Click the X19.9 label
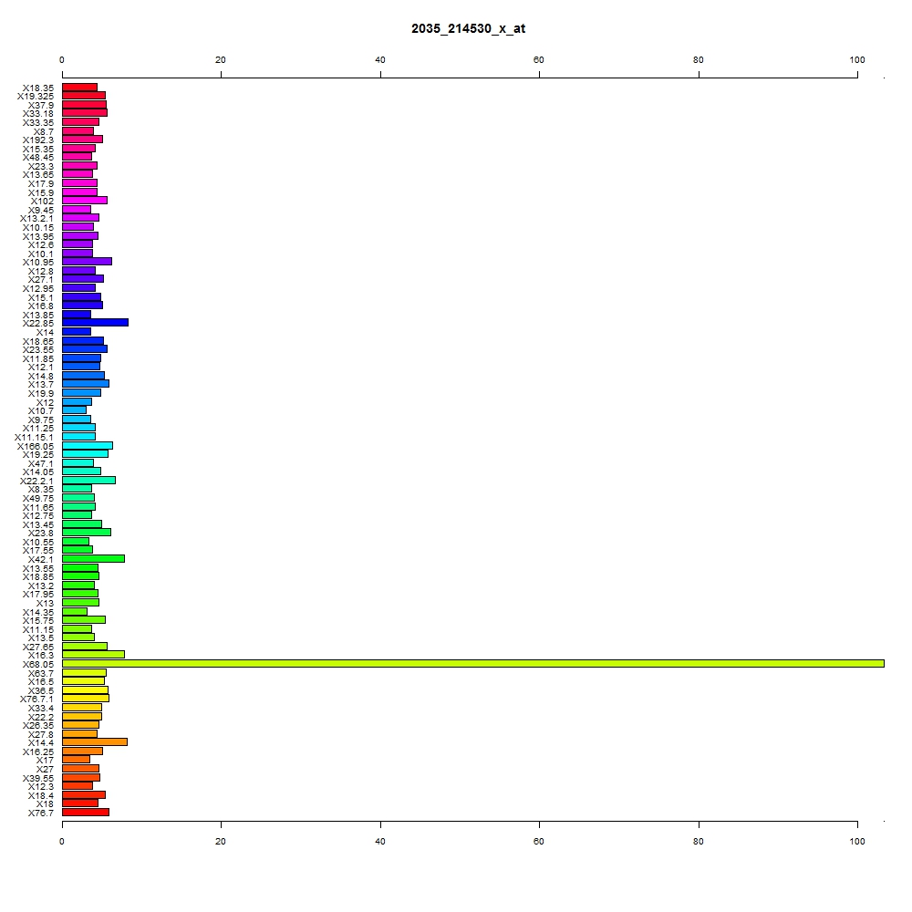 41,393
